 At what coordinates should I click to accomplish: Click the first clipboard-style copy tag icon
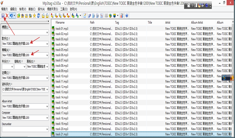[43, 15]
